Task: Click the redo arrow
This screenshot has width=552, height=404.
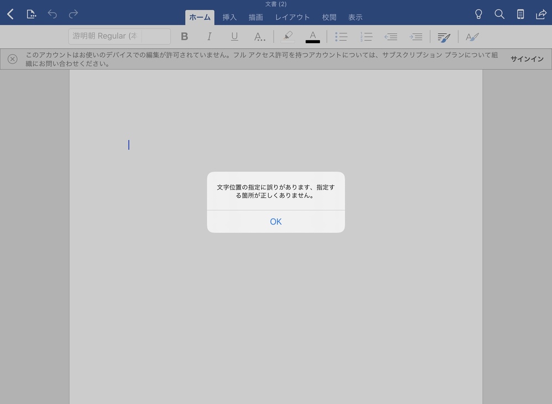Action: pos(73,14)
